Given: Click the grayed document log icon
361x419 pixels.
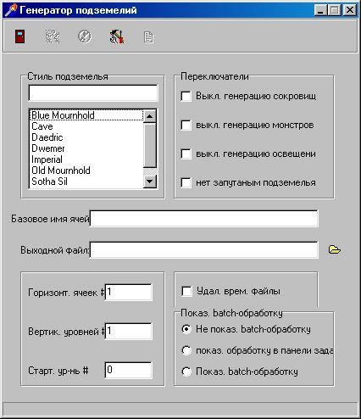Looking at the screenshot, I should pyautogui.click(x=148, y=37).
